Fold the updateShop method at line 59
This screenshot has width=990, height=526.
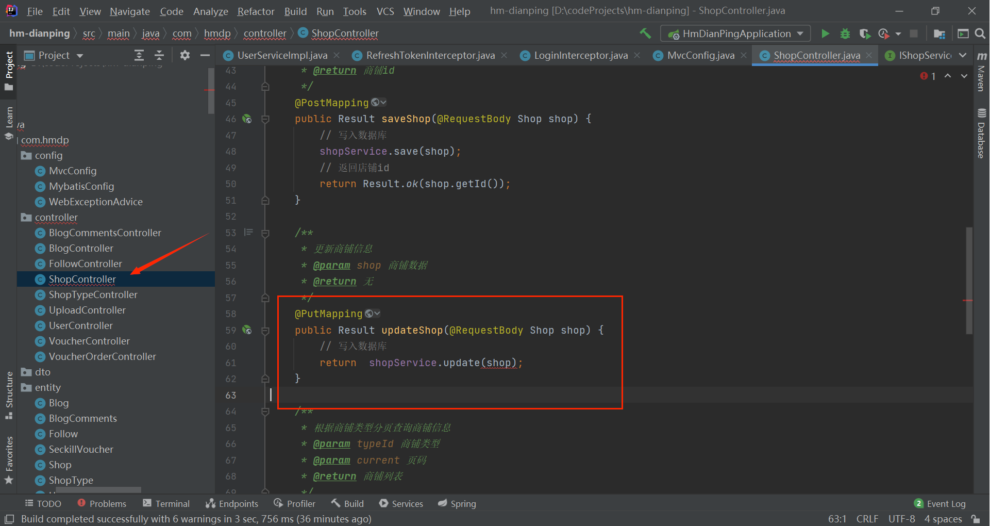pos(265,331)
